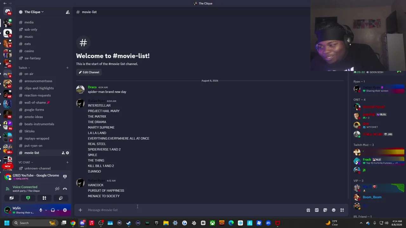
Task: Open invite icon on the movie-list channel
Action: pyautogui.click(x=63, y=153)
